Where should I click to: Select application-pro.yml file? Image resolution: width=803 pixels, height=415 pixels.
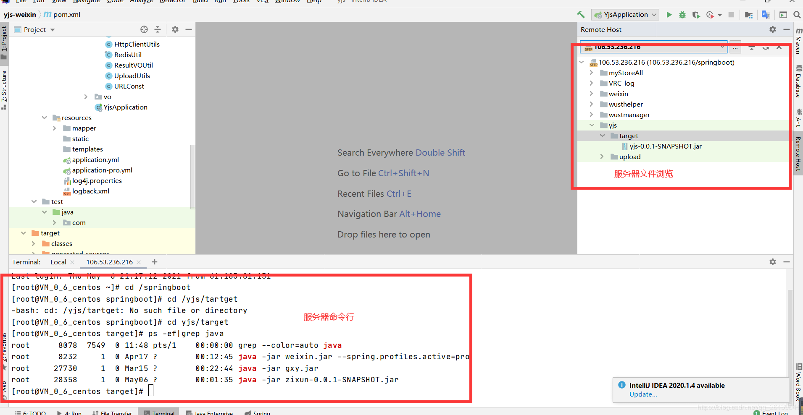pos(102,170)
